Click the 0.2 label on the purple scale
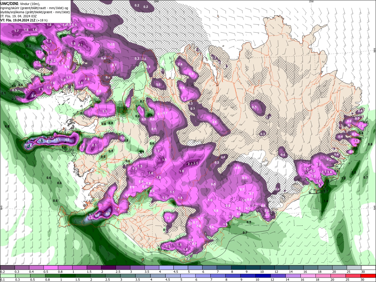 tap(2, 272)
